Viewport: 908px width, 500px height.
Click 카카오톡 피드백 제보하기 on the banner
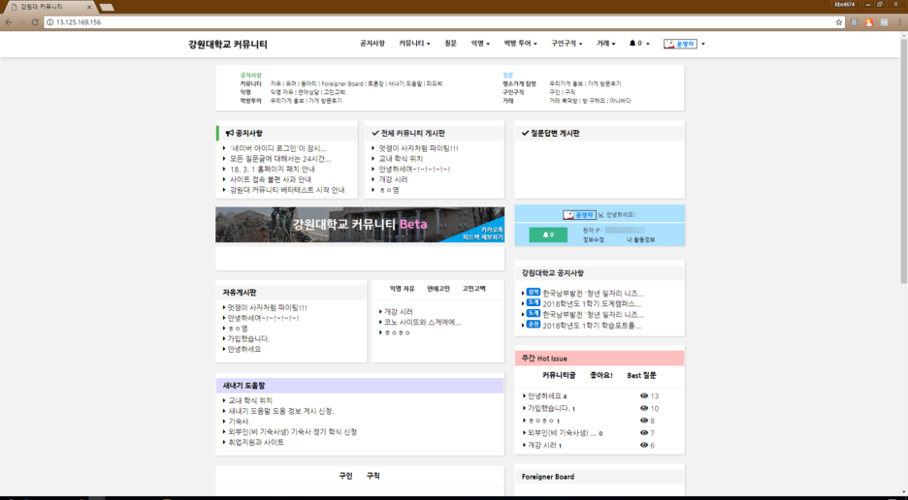483,234
